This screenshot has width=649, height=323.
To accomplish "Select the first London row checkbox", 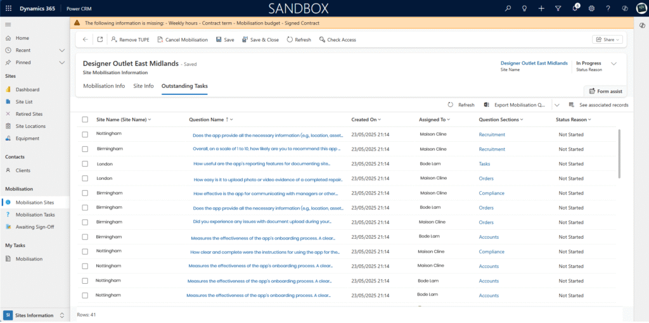I will click(85, 163).
